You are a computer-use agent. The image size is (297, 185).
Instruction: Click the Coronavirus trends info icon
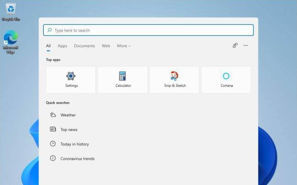pos(53,158)
